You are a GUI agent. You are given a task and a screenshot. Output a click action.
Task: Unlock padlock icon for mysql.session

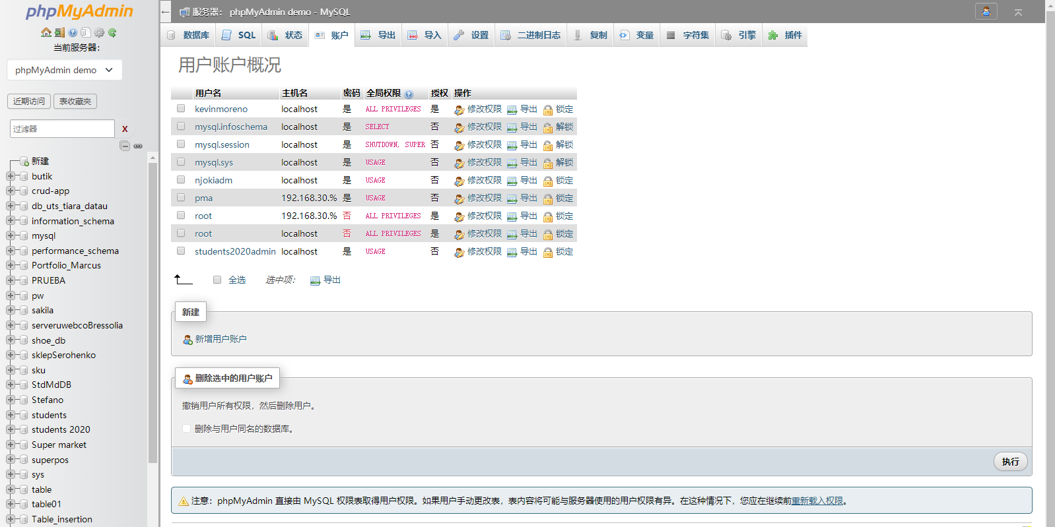(x=548, y=145)
